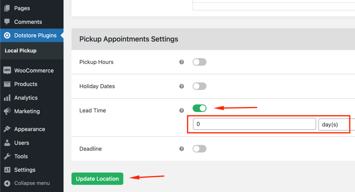Viewport: 355px width, 192px height.
Task: Open the Local Pickup submenu item
Action: coord(20,51)
